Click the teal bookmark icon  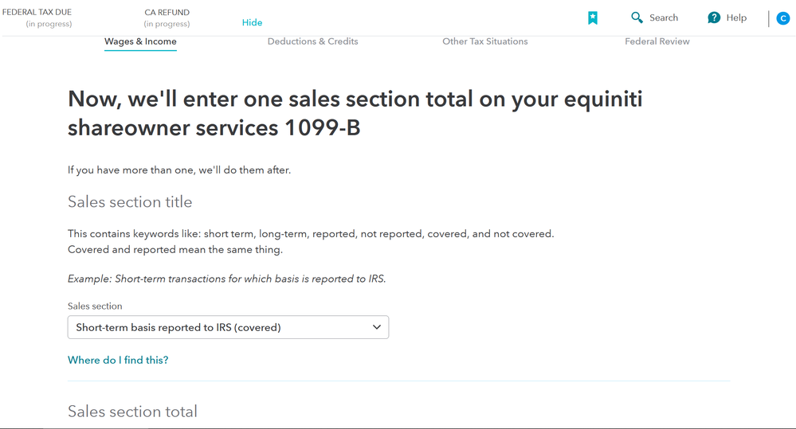pos(593,18)
